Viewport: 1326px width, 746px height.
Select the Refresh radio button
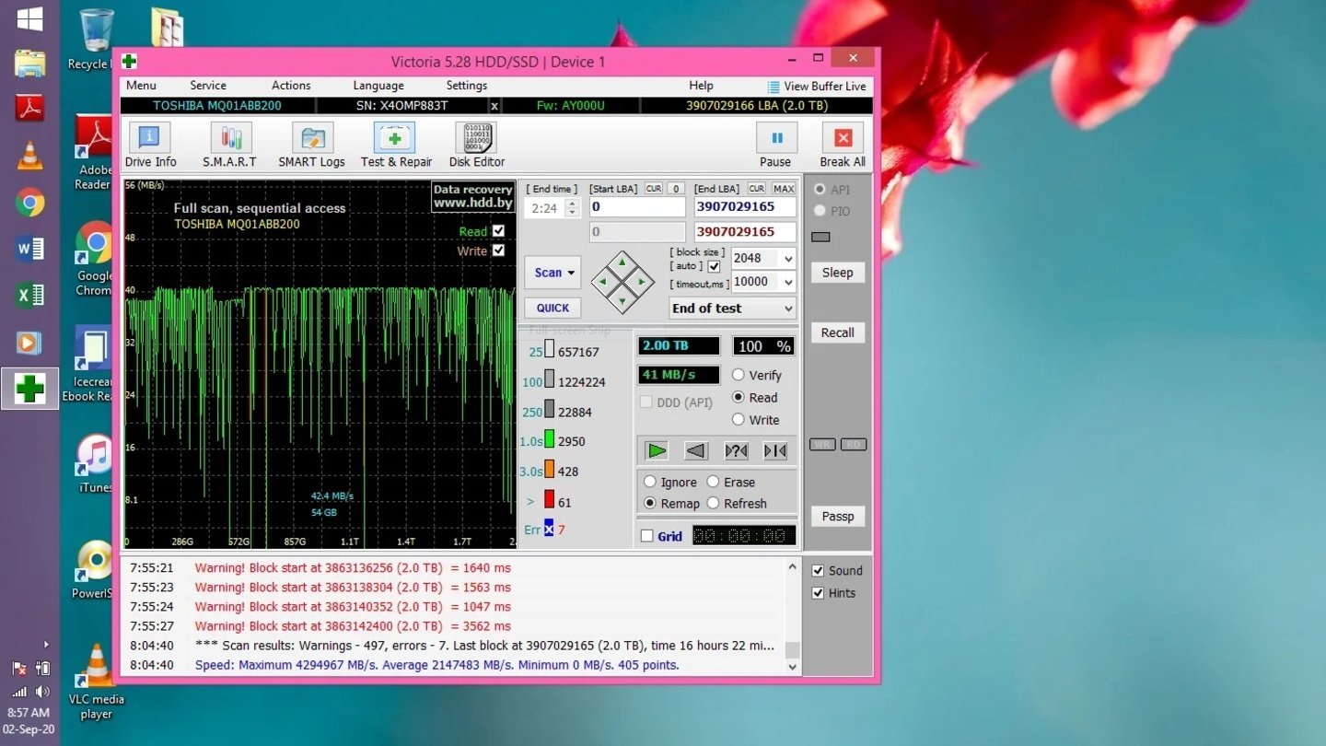713,503
